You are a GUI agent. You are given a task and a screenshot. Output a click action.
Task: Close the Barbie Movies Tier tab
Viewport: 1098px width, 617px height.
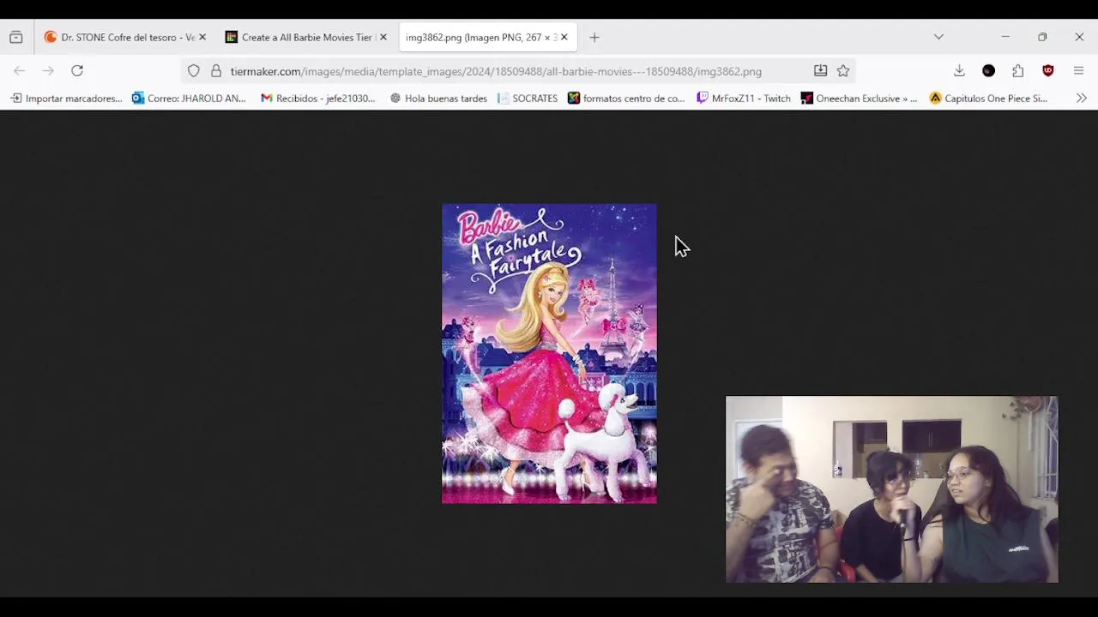pyautogui.click(x=383, y=37)
